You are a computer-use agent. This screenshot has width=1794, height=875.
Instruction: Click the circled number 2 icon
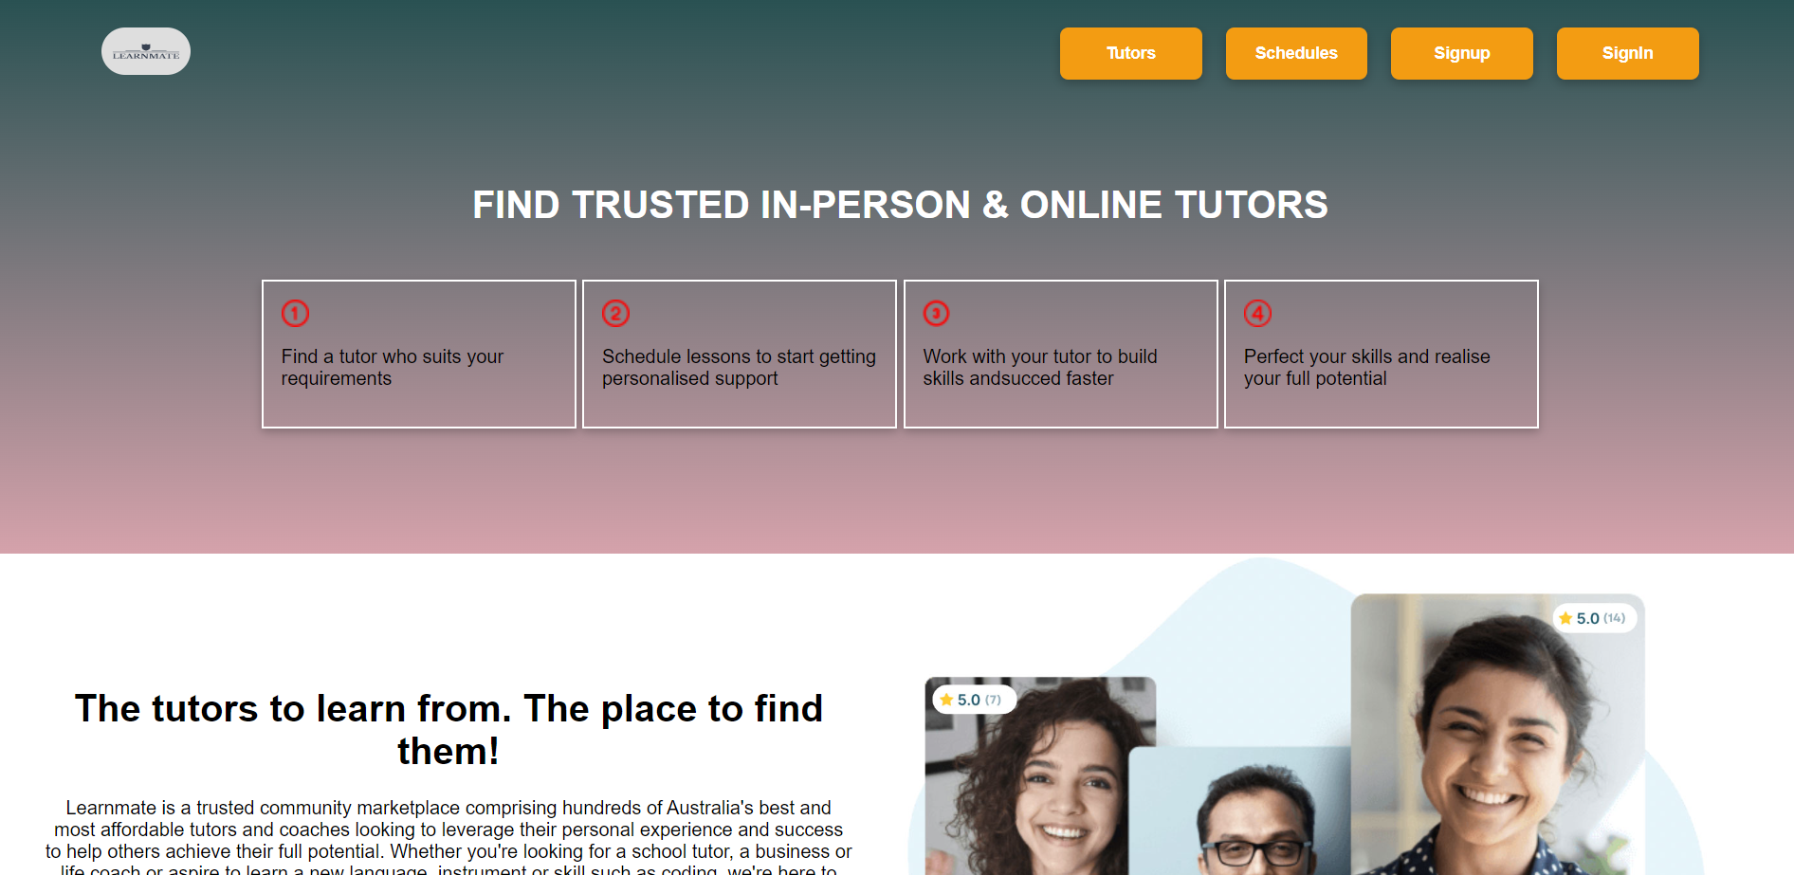pyautogui.click(x=615, y=313)
